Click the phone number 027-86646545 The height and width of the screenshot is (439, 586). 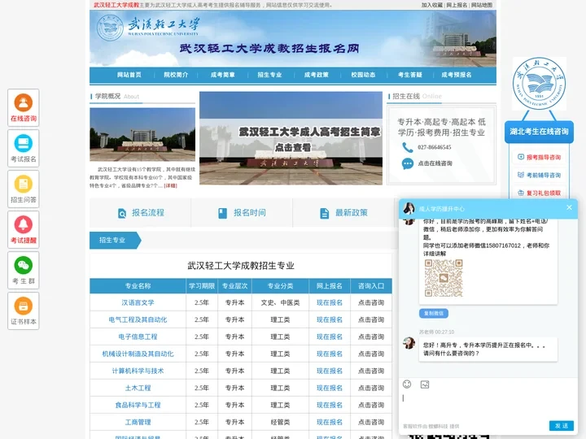point(435,147)
